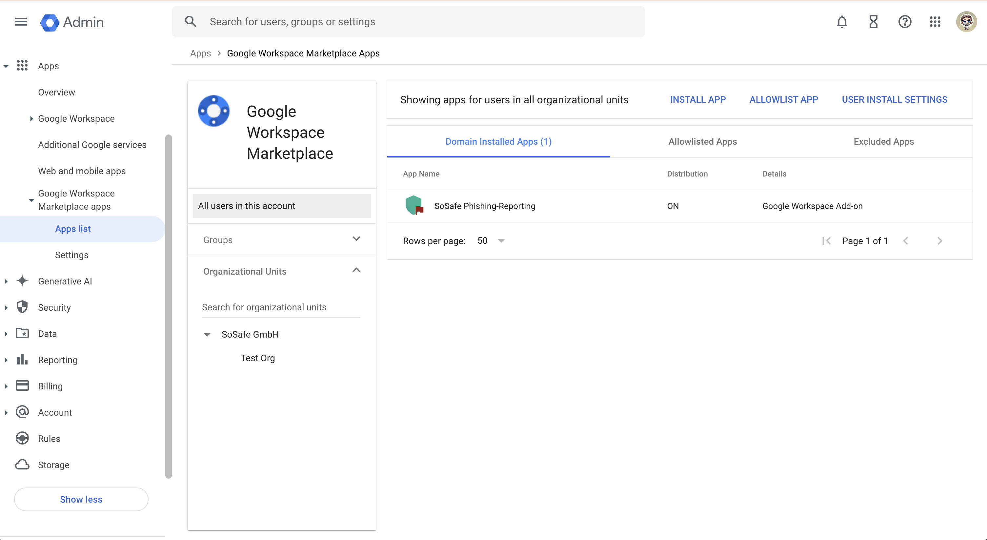Open the notifications bell icon

pyautogui.click(x=841, y=22)
